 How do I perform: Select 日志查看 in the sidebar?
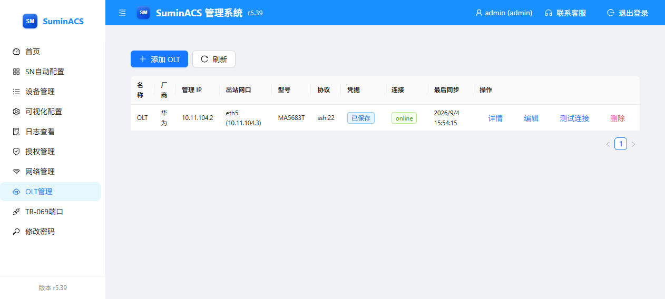[x=51, y=132]
